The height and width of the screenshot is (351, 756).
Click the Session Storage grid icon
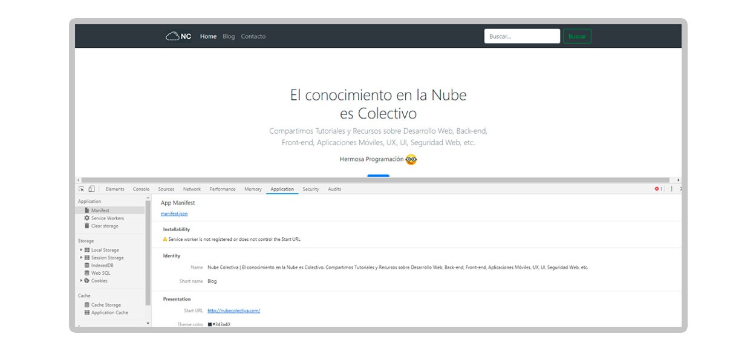click(87, 258)
